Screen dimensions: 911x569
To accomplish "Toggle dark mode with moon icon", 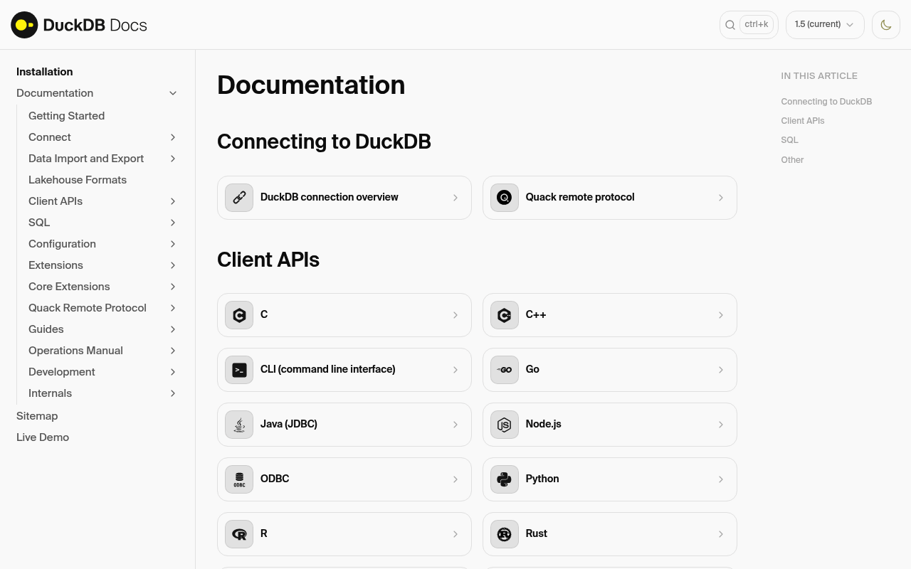I will click(x=886, y=25).
